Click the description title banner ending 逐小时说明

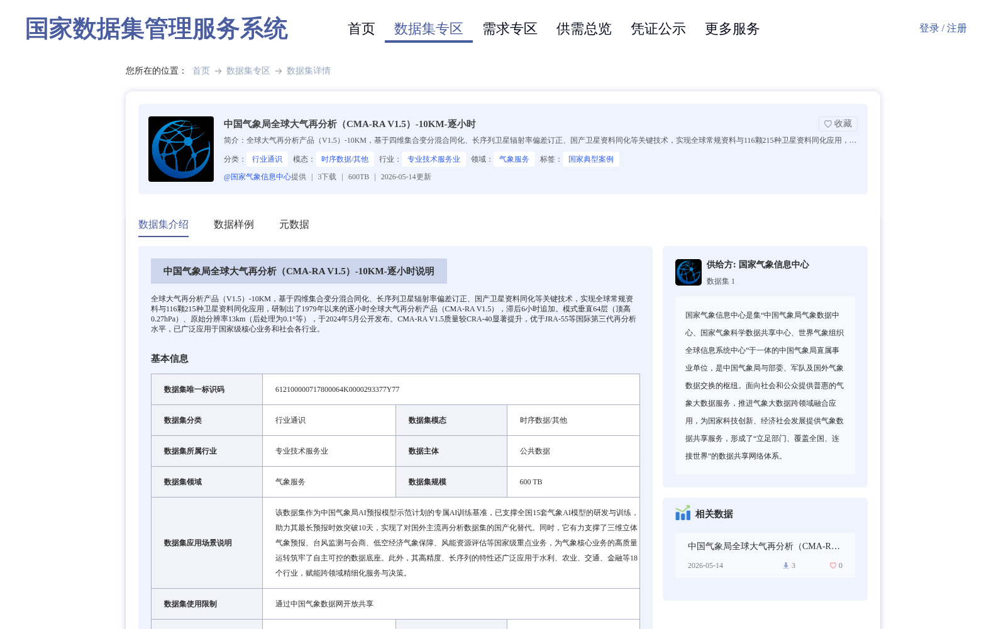click(299, 271)
